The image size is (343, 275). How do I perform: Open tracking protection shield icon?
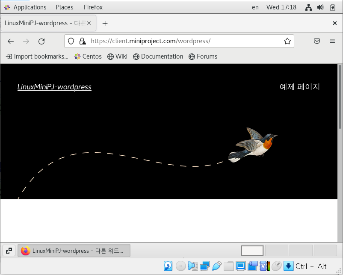coord(71,41)
